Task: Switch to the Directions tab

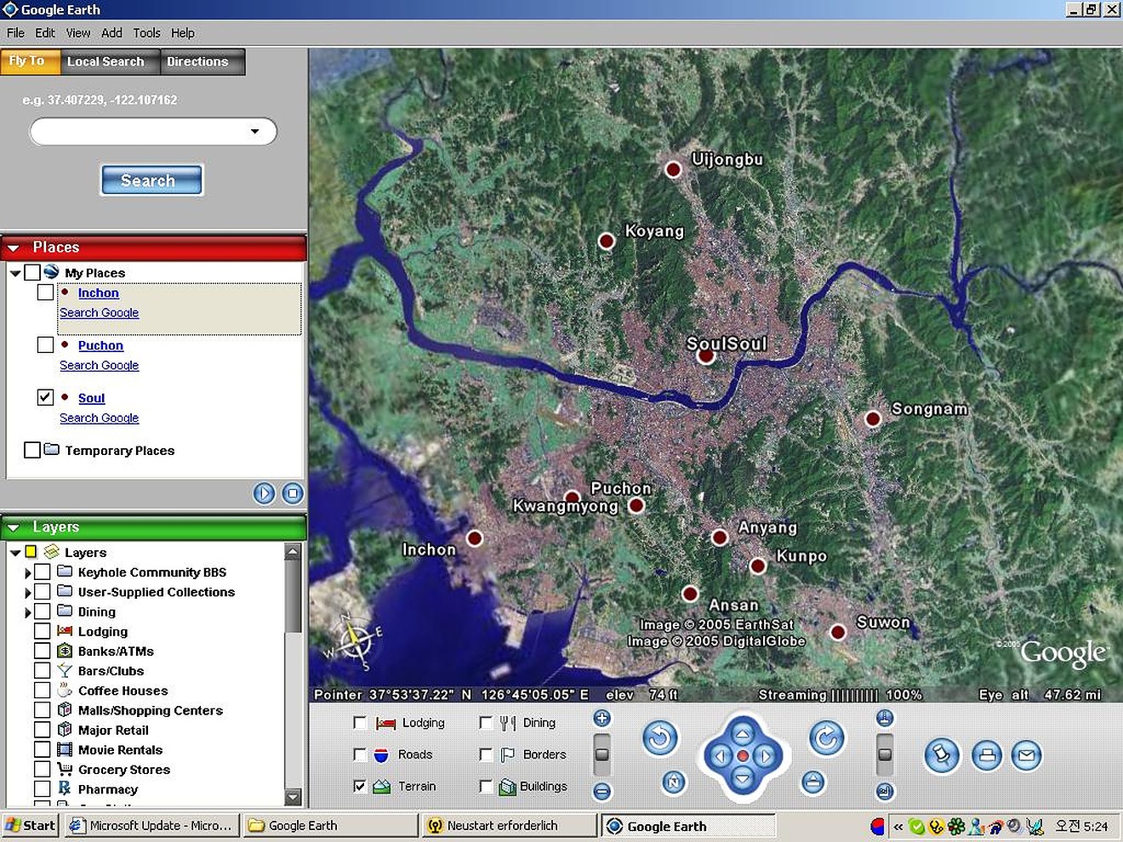Action: [x=202, y=61]
